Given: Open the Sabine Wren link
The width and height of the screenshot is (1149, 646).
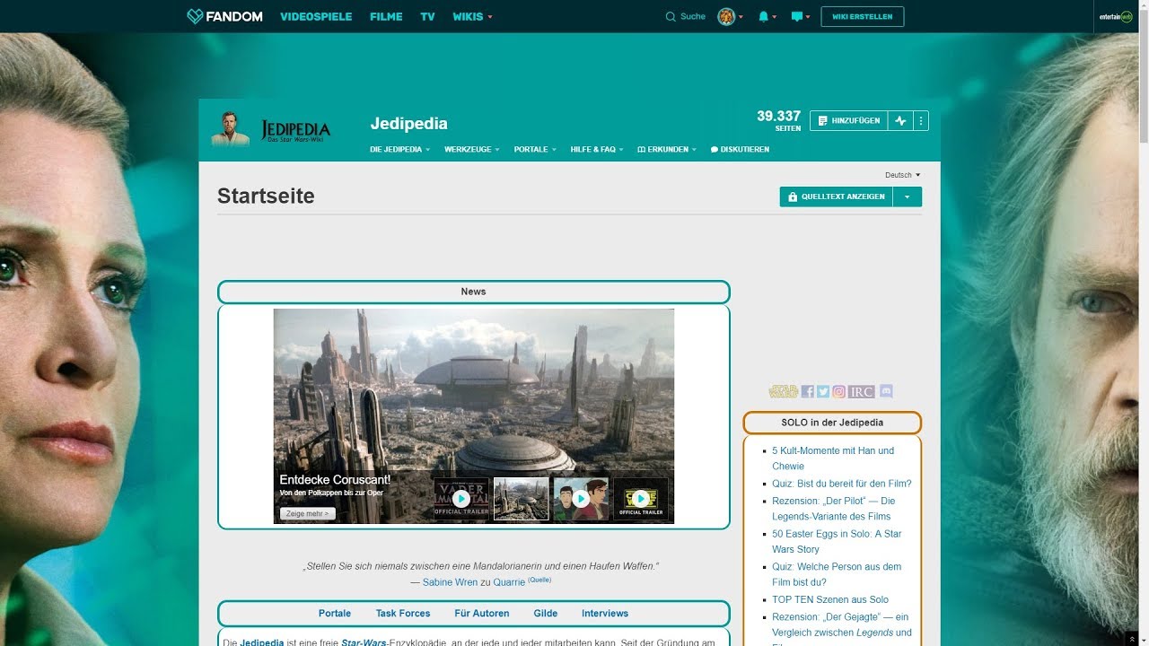Looking at the screenshot, I should pyautogui.click(x=451, y=582).
